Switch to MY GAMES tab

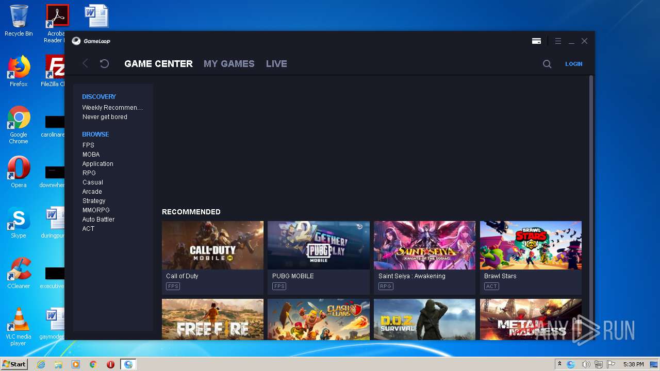[x=229, y=64]
